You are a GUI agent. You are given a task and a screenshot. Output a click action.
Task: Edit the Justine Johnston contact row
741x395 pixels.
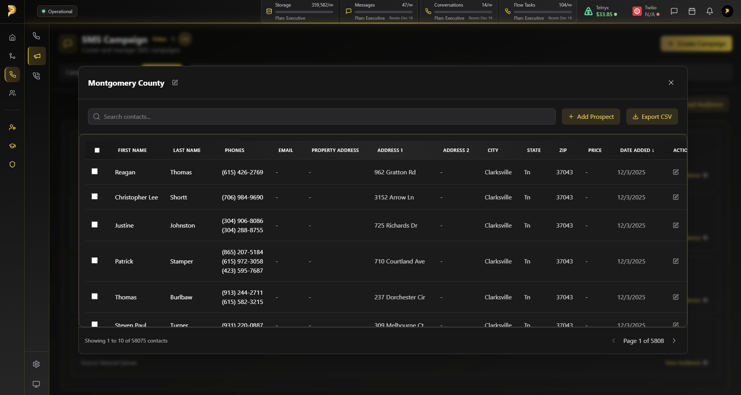click(676, 225)
